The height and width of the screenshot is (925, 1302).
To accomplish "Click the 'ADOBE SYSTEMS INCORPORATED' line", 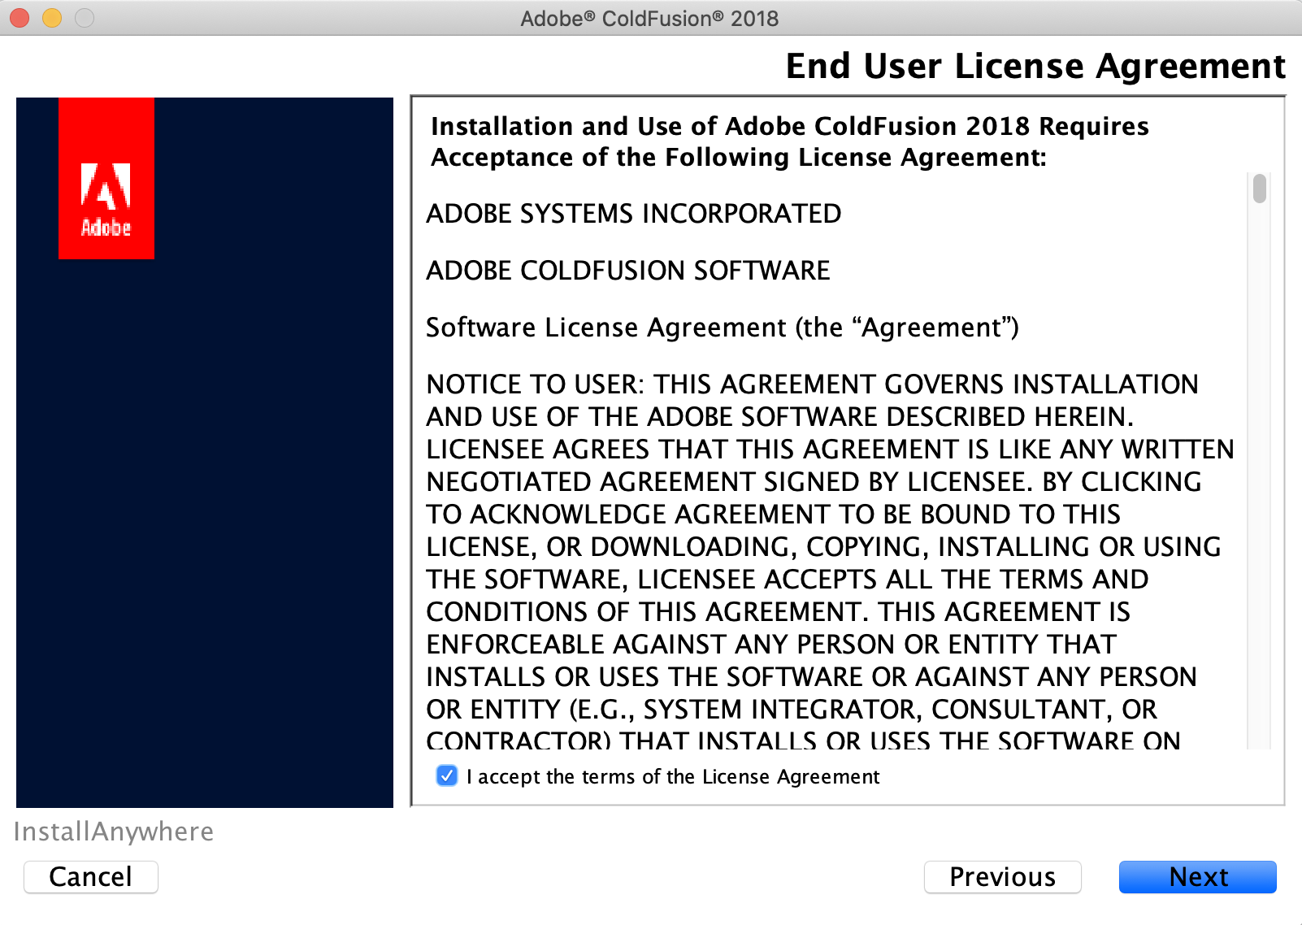I will coord(634,214).
